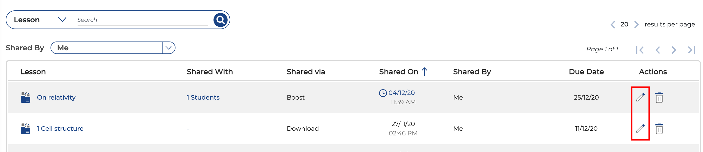Edit the 1 Cell structure share

pos(640,128)
